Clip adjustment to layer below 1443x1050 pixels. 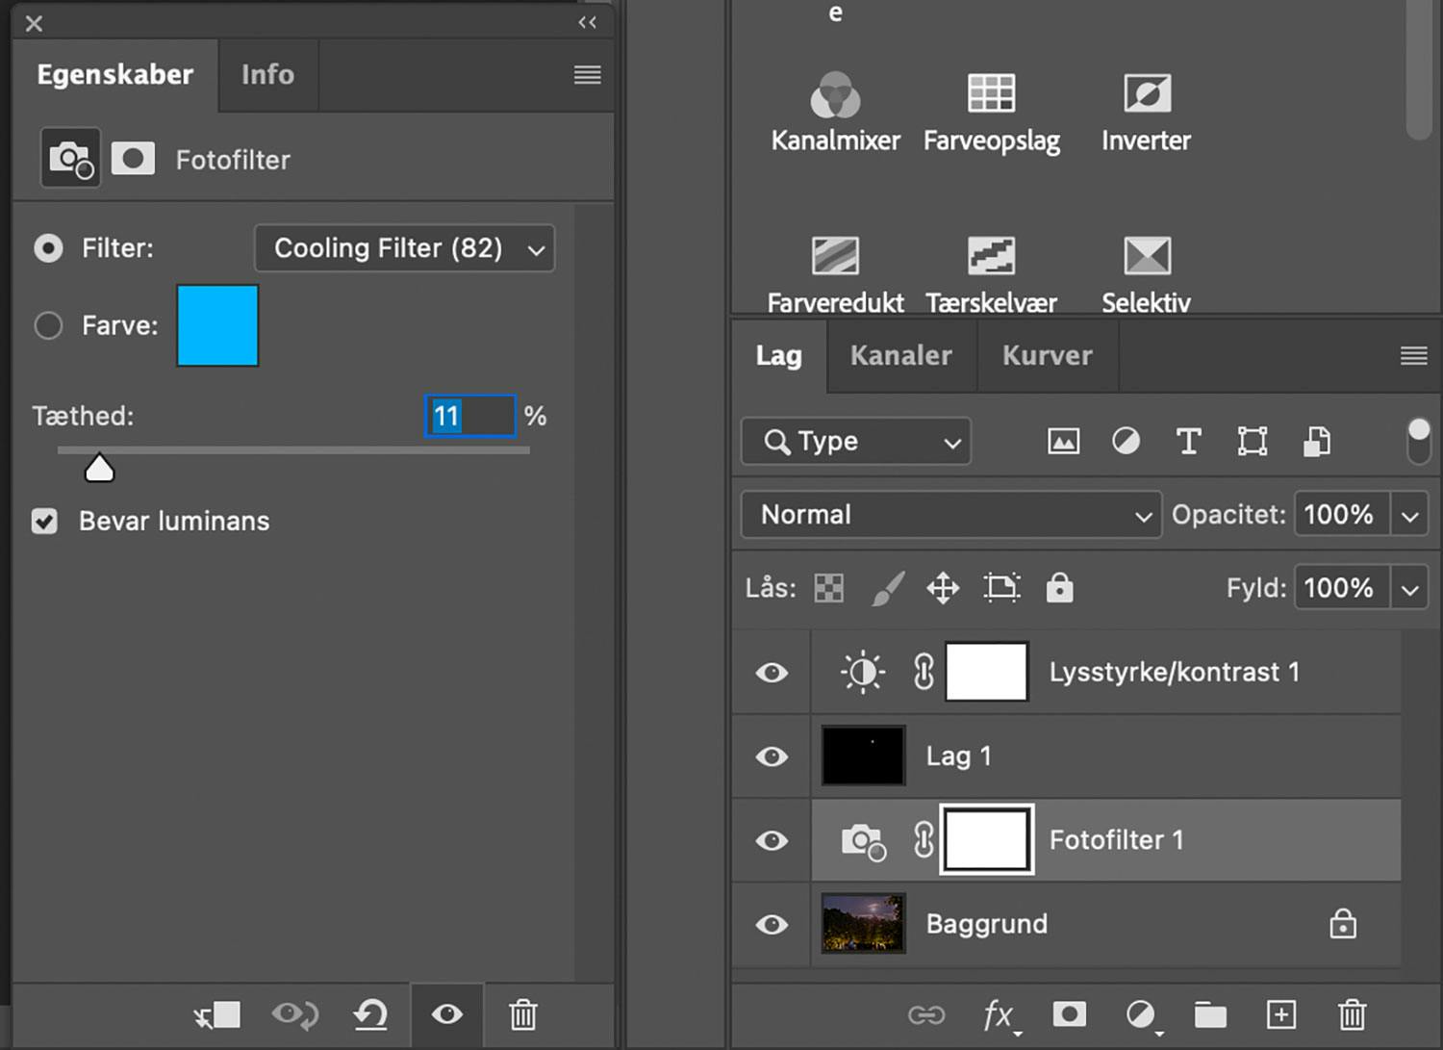216,1014
